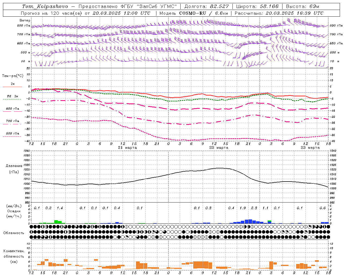This screenshot has width=344, height=275.
Task: Click the '850 гПа' temperature legend entry
Action: [x=13, y=108]
